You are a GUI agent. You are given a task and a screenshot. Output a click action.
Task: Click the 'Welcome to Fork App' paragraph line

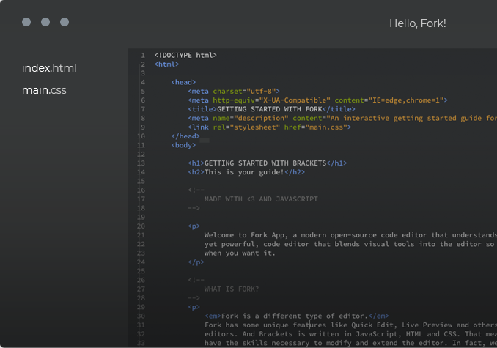coord(350,235)
